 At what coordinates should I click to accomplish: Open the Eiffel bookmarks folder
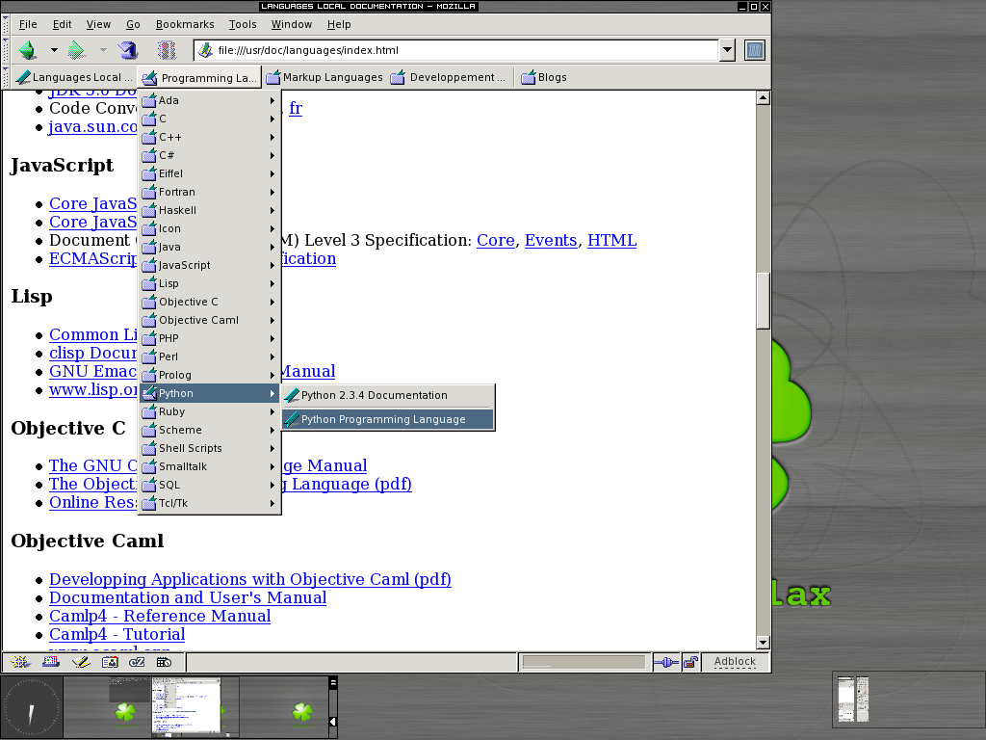pos(209,173)
